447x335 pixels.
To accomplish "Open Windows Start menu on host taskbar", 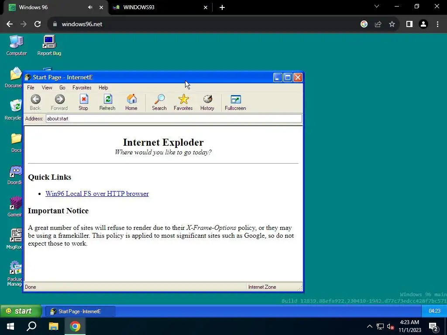I will (10, 326).
